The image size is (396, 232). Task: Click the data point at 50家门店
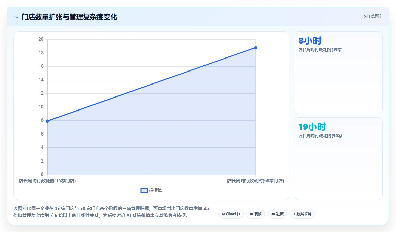pos(255,48)
